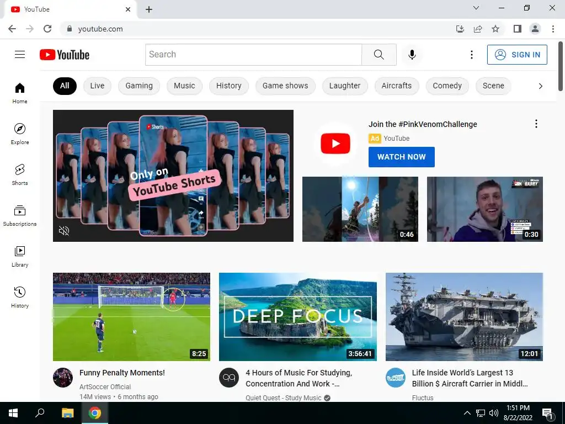Screen dimensions: 565x424
Task: Reload the page
Action: (x=47, y=29)
